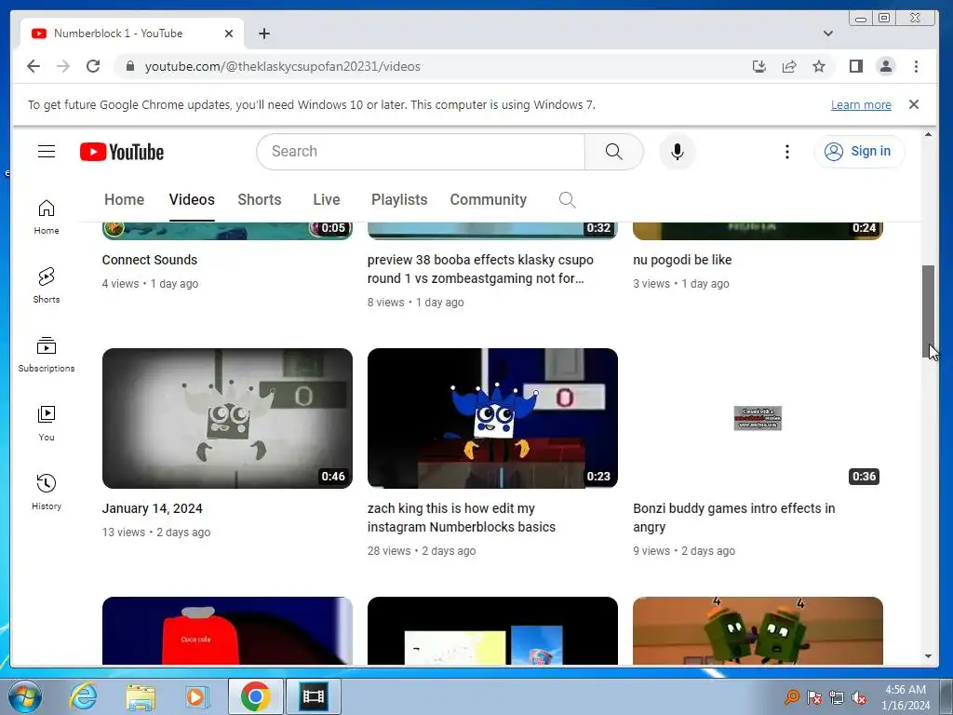Open History in the sidebar

pos(47,492)
